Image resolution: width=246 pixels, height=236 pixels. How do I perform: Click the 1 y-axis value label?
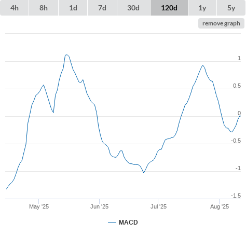pyautogui.click(x=239, y=58)
